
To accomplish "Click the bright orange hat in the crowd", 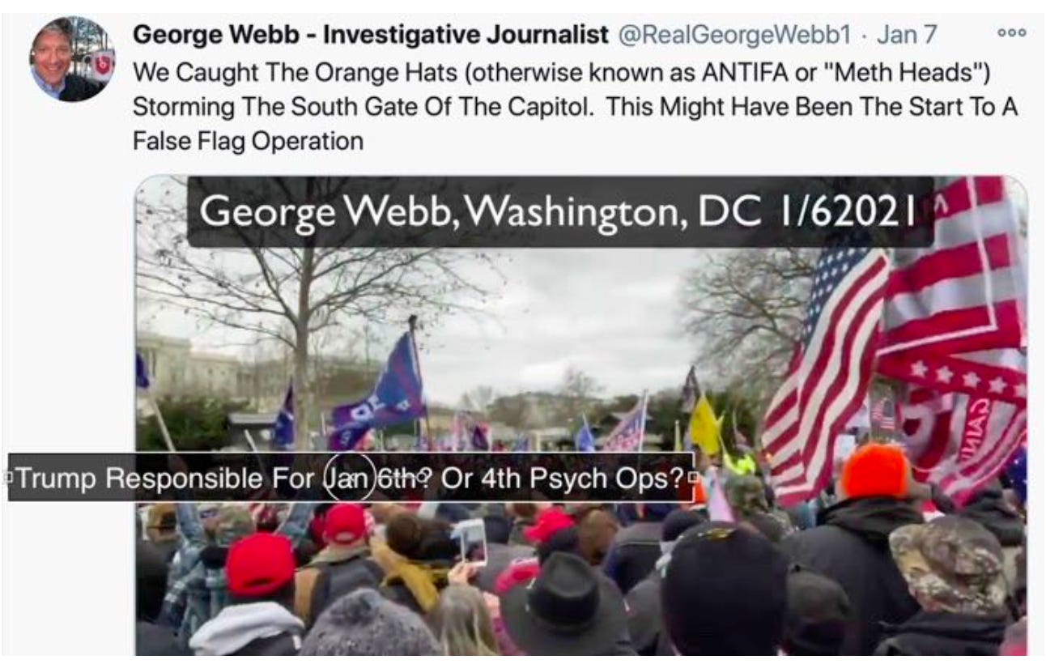I will click(x=874, y=471).
